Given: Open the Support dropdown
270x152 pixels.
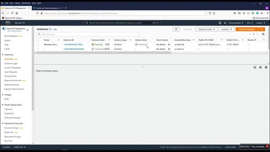Looking at the screenshot, I should [x=261, y=23].
